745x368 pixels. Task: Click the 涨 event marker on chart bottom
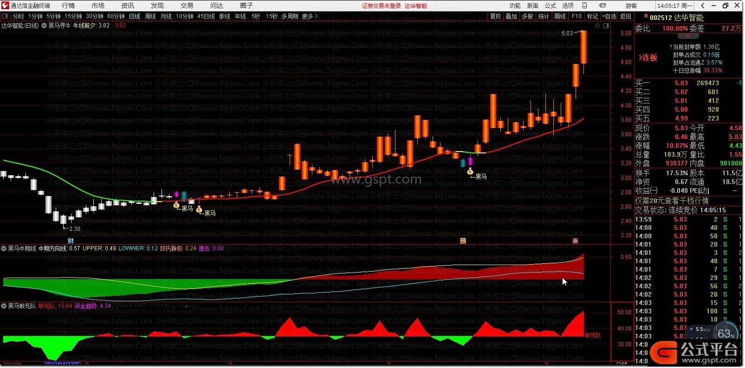coord(576,241)
